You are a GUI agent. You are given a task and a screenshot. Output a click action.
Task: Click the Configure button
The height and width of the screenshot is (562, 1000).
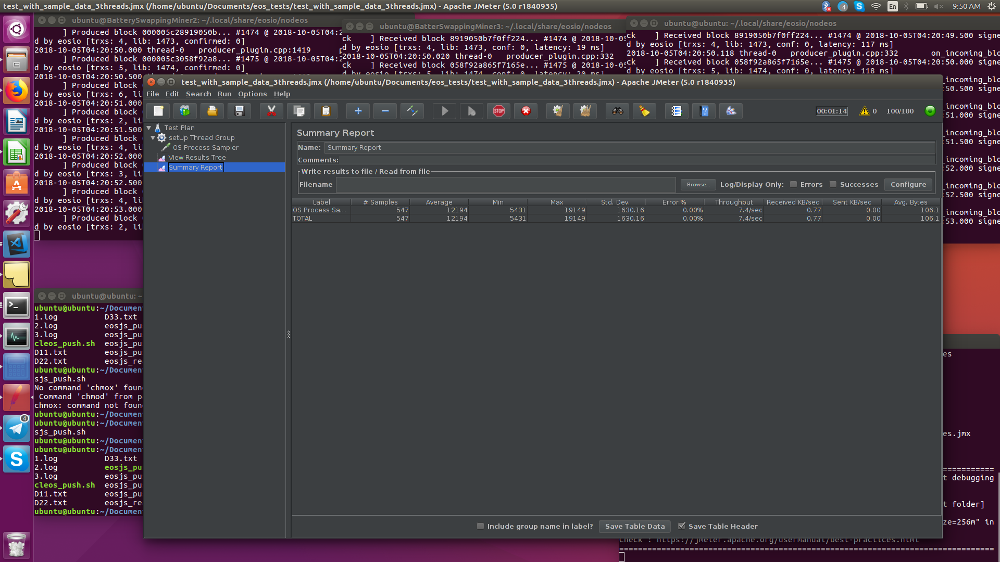pyautogui.click(x=908, y=184)
